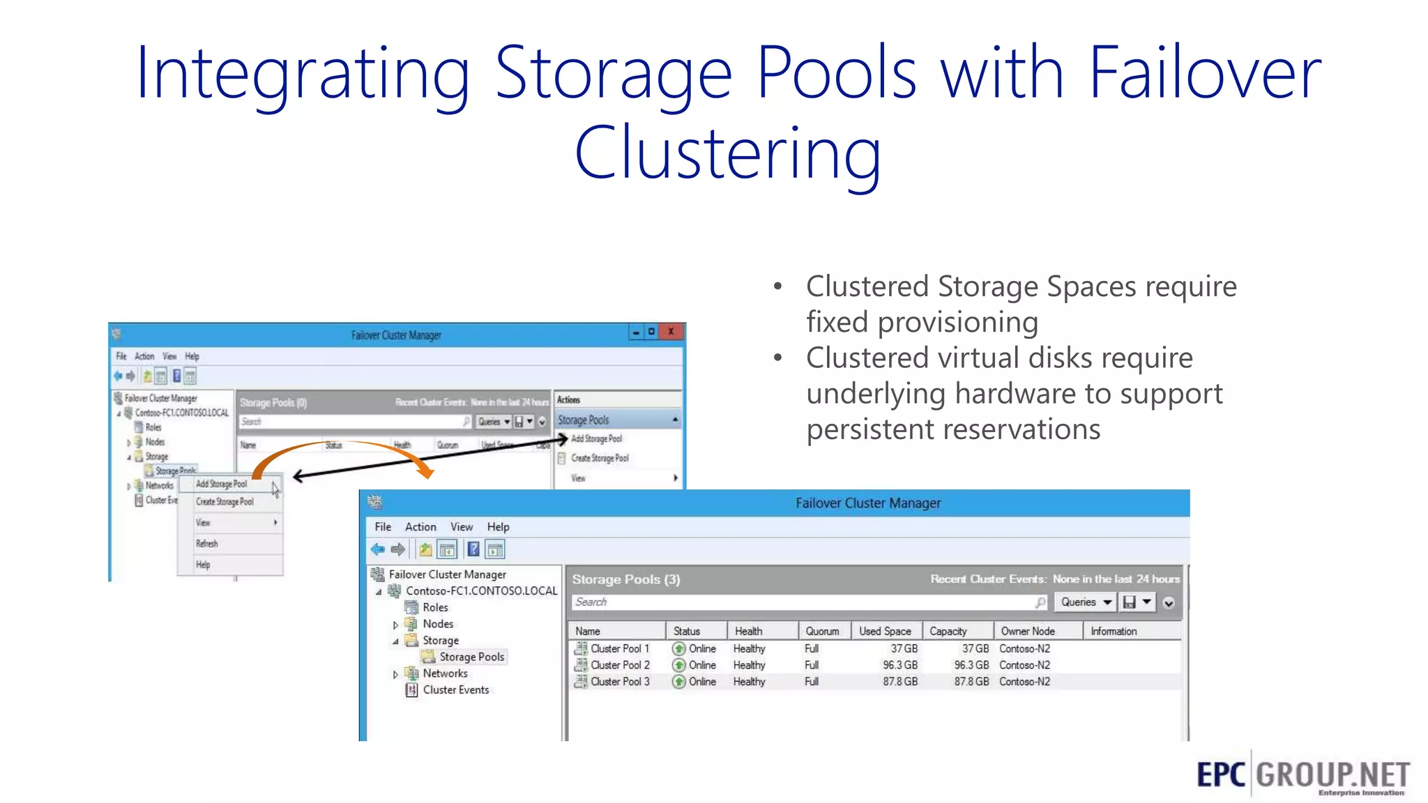Click Back arrow in front Failover Cluster Manager toolbar

(378, 549)
